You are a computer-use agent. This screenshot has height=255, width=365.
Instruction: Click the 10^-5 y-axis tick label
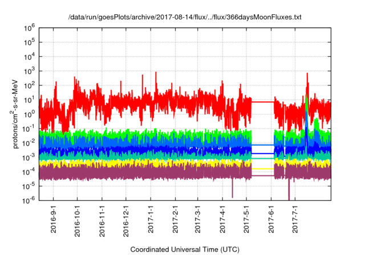pos(29,186)
